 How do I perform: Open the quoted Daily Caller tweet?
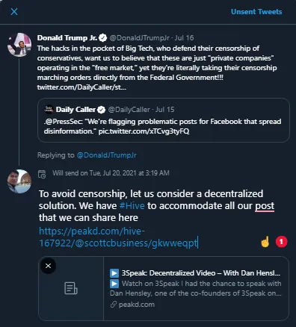coord(164,120)
